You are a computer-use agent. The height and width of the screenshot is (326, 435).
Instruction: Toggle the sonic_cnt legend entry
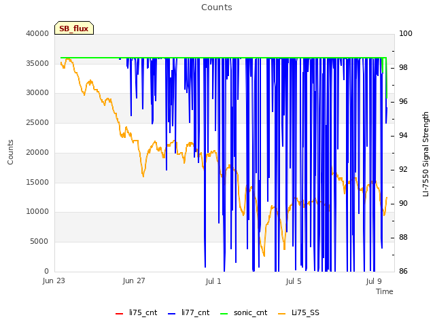click(243, 312)
